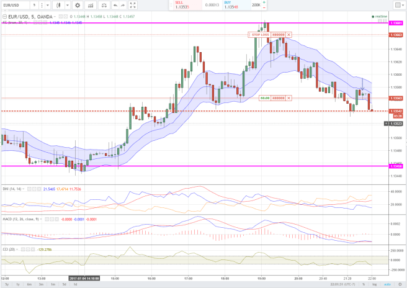This screenshot has height=288, width=407.
Task: Select the 1d time range
Action: [76, 284]
